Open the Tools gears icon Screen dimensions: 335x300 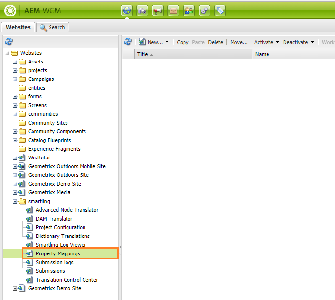[204, 11]
